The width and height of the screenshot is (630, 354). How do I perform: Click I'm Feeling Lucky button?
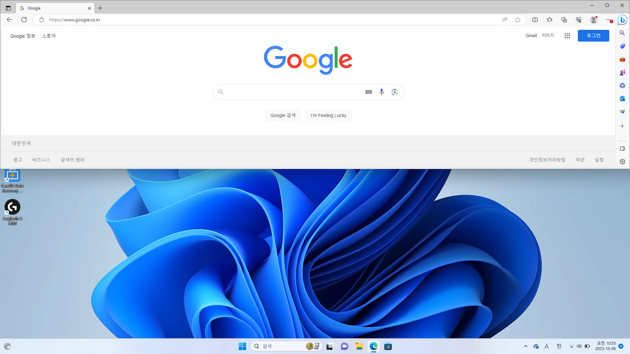[x=328, y=115]
